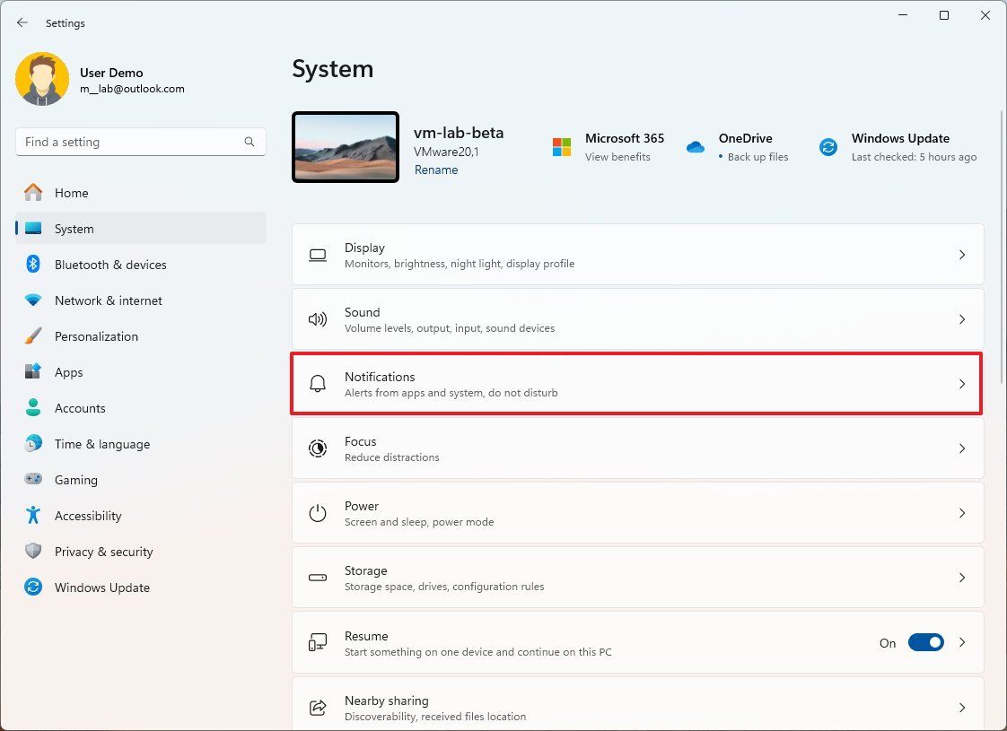Select the Focus moon icon

318,448
